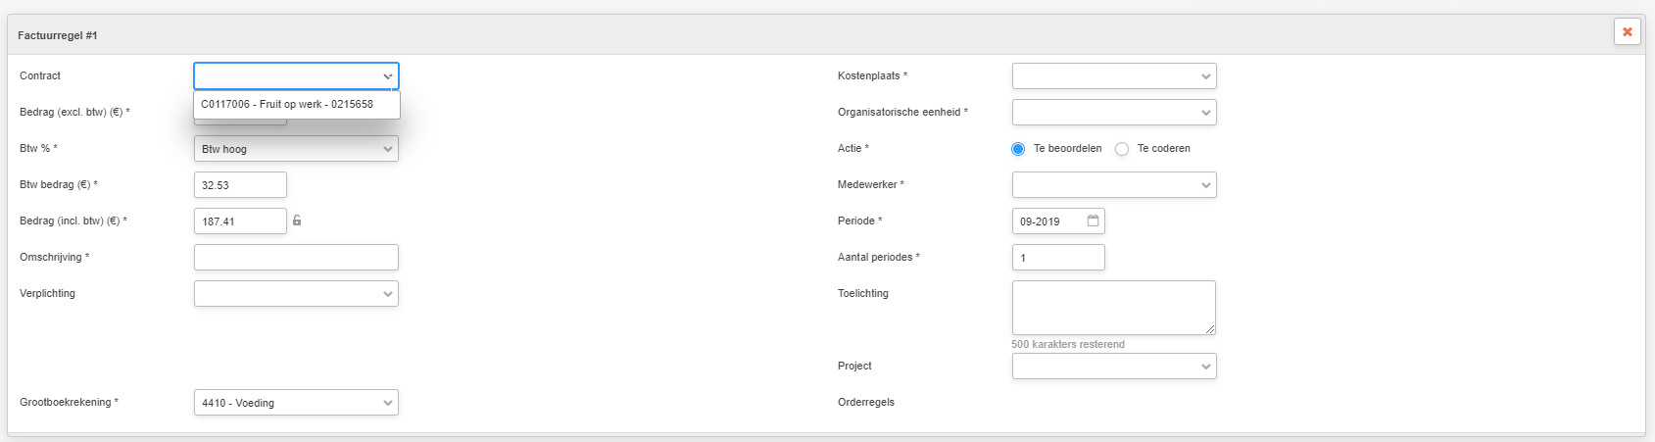The height and width of the screenshot is (442, 1655).
Task: Open the Grootboekrekening dropdown showing 4410 - Voeding
Action: click(x=296, y=403)
